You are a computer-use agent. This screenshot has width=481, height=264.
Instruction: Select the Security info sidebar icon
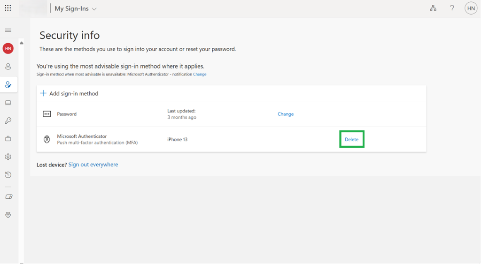8,84
